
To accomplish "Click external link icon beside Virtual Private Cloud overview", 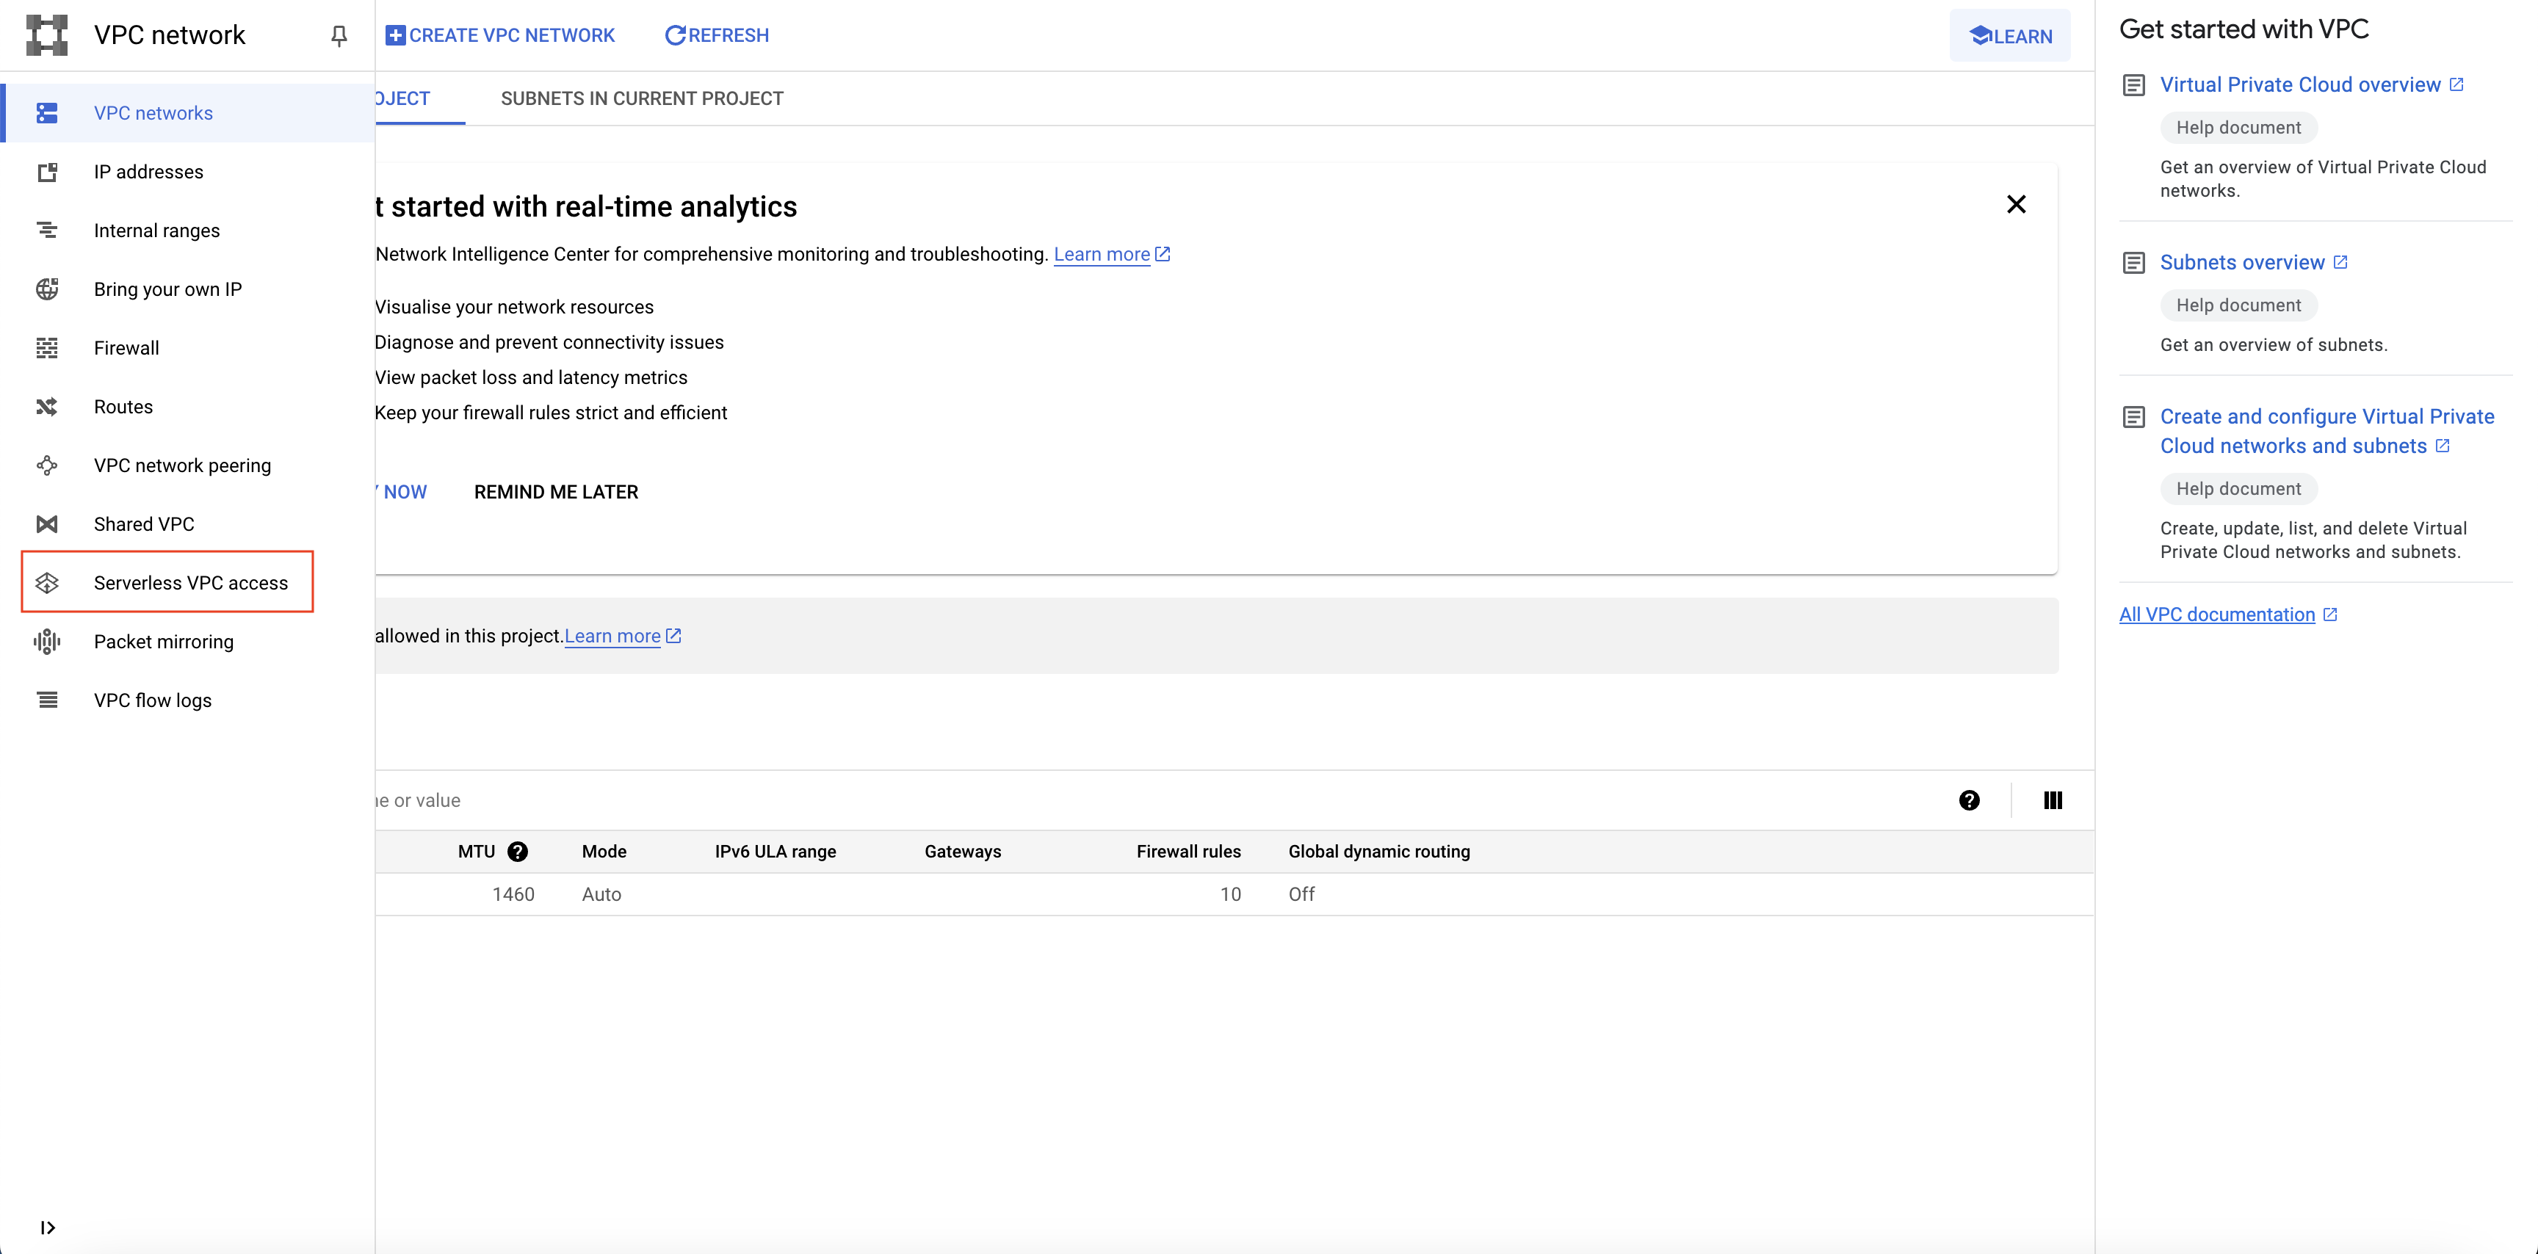I will pos(2456,84).
